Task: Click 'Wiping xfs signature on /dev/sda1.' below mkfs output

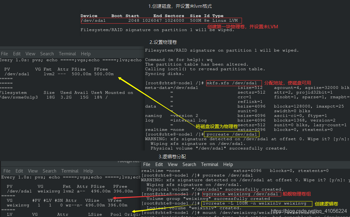Action: 198,144
